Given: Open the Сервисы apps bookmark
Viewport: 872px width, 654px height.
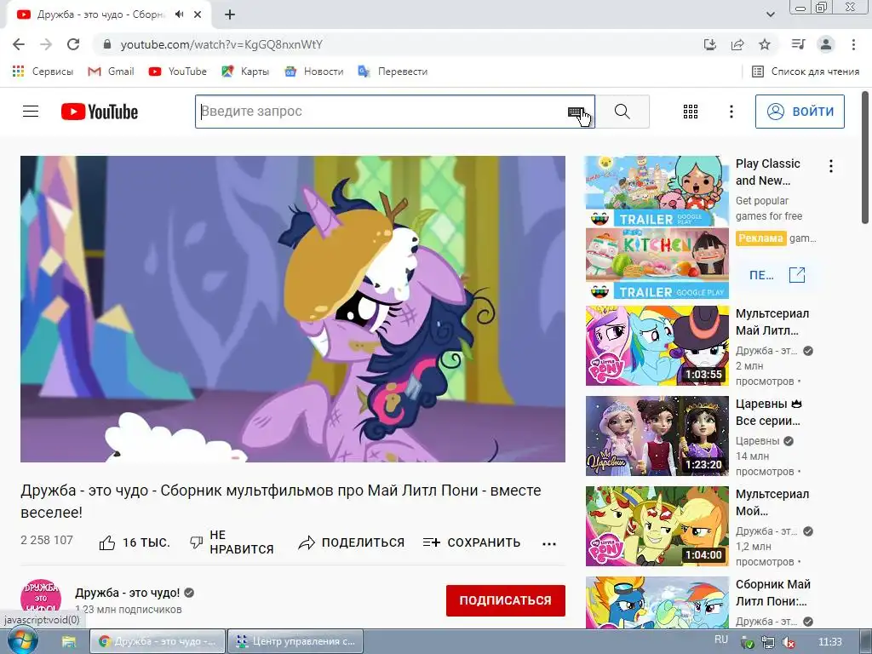Looking at the screenshot, I should tap(43, 72).
